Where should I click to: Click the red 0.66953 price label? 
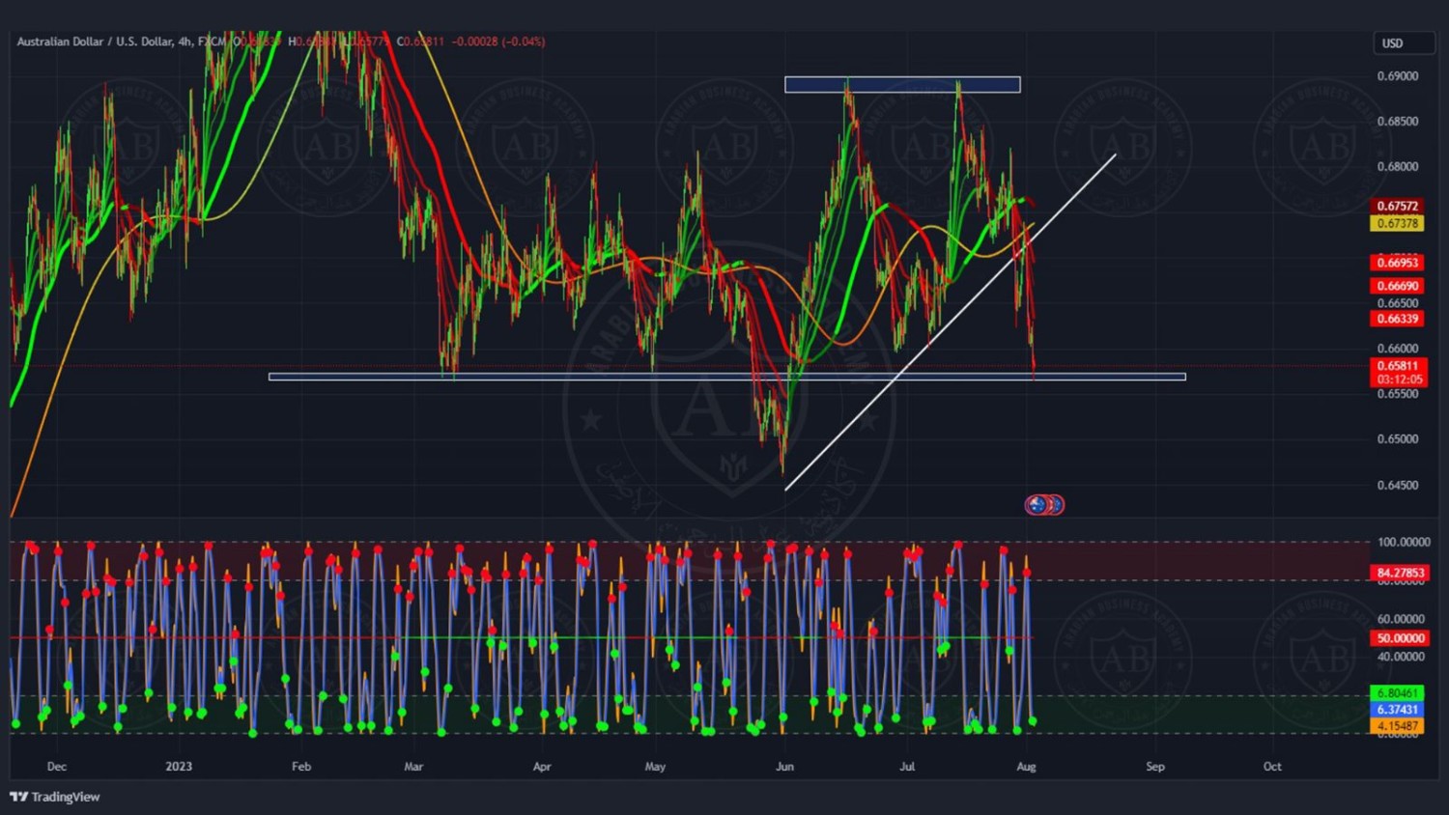click(1397, 263)
